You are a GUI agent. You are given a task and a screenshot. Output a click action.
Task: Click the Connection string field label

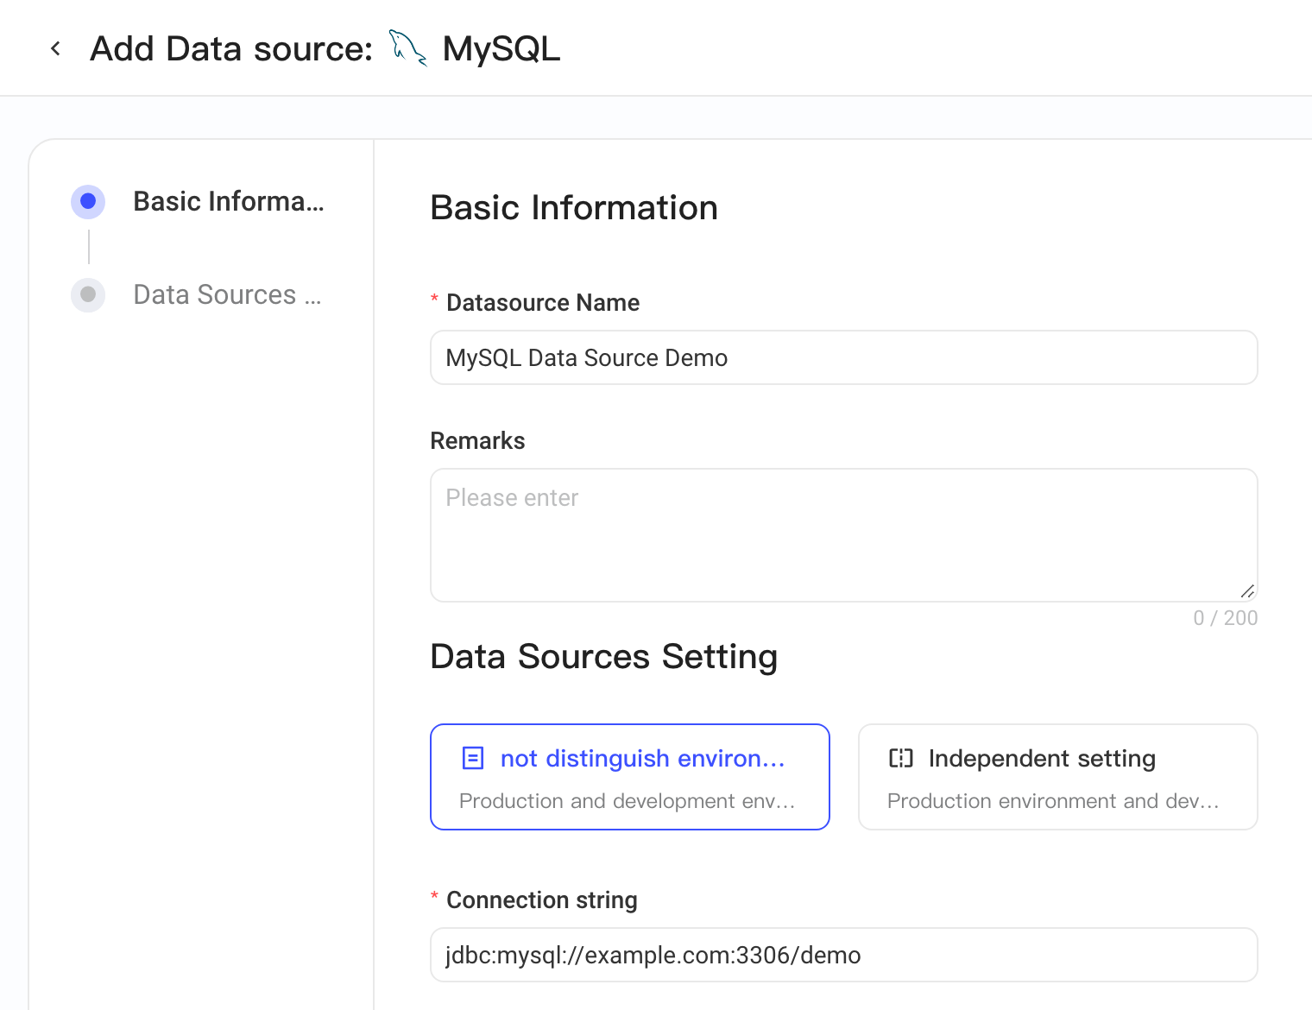542,900
